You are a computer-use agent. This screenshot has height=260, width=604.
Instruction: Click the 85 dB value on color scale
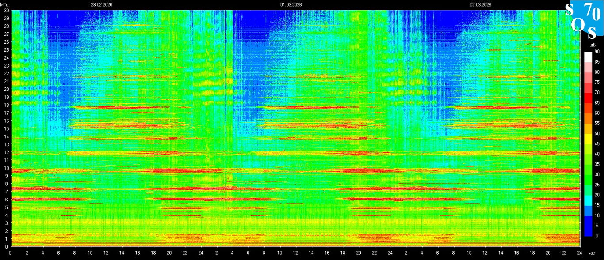click(x=596, y=62)
